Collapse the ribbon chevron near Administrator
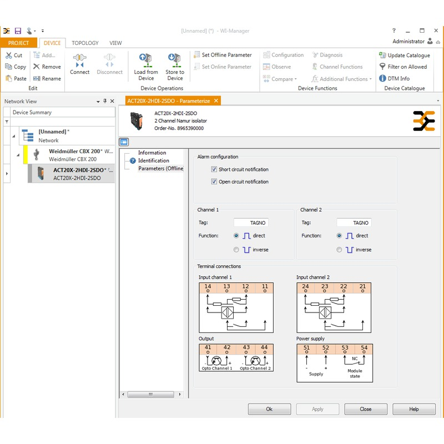 pyautogui.click(x=438, y=42)
